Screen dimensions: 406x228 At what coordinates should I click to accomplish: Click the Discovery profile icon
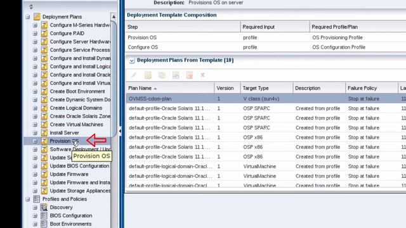coord(44,207)
